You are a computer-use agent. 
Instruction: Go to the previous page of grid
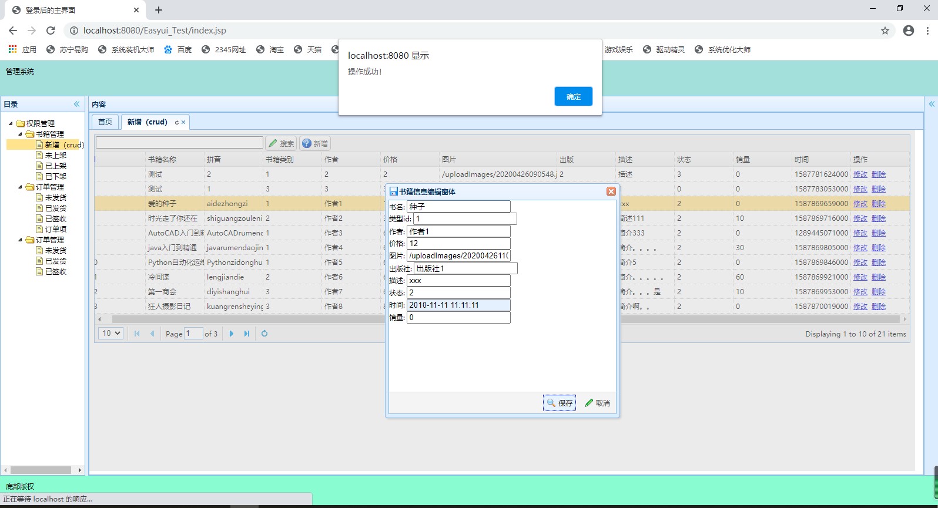coord(152,334)
